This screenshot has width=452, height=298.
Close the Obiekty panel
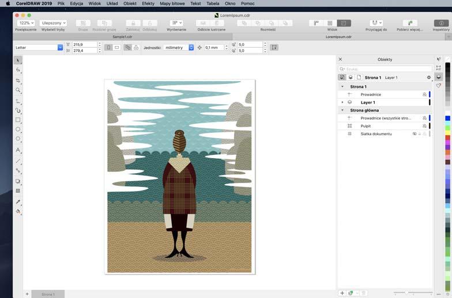(x=340, y=59)
